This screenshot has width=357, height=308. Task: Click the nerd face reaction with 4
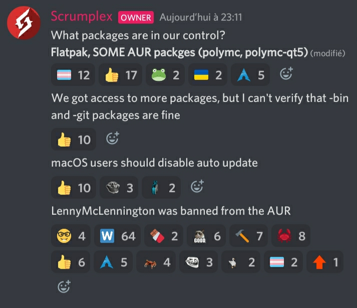[71, 236]
